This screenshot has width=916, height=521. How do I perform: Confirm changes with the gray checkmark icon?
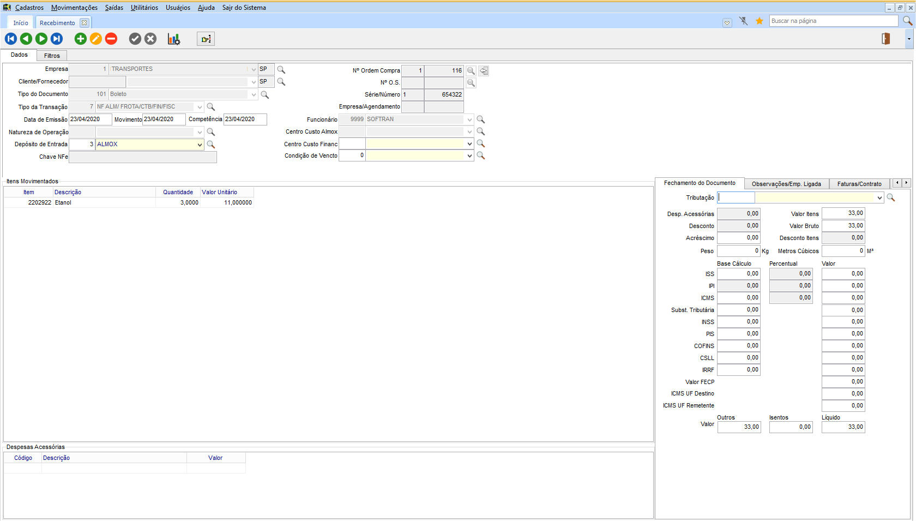click(135, 39)
